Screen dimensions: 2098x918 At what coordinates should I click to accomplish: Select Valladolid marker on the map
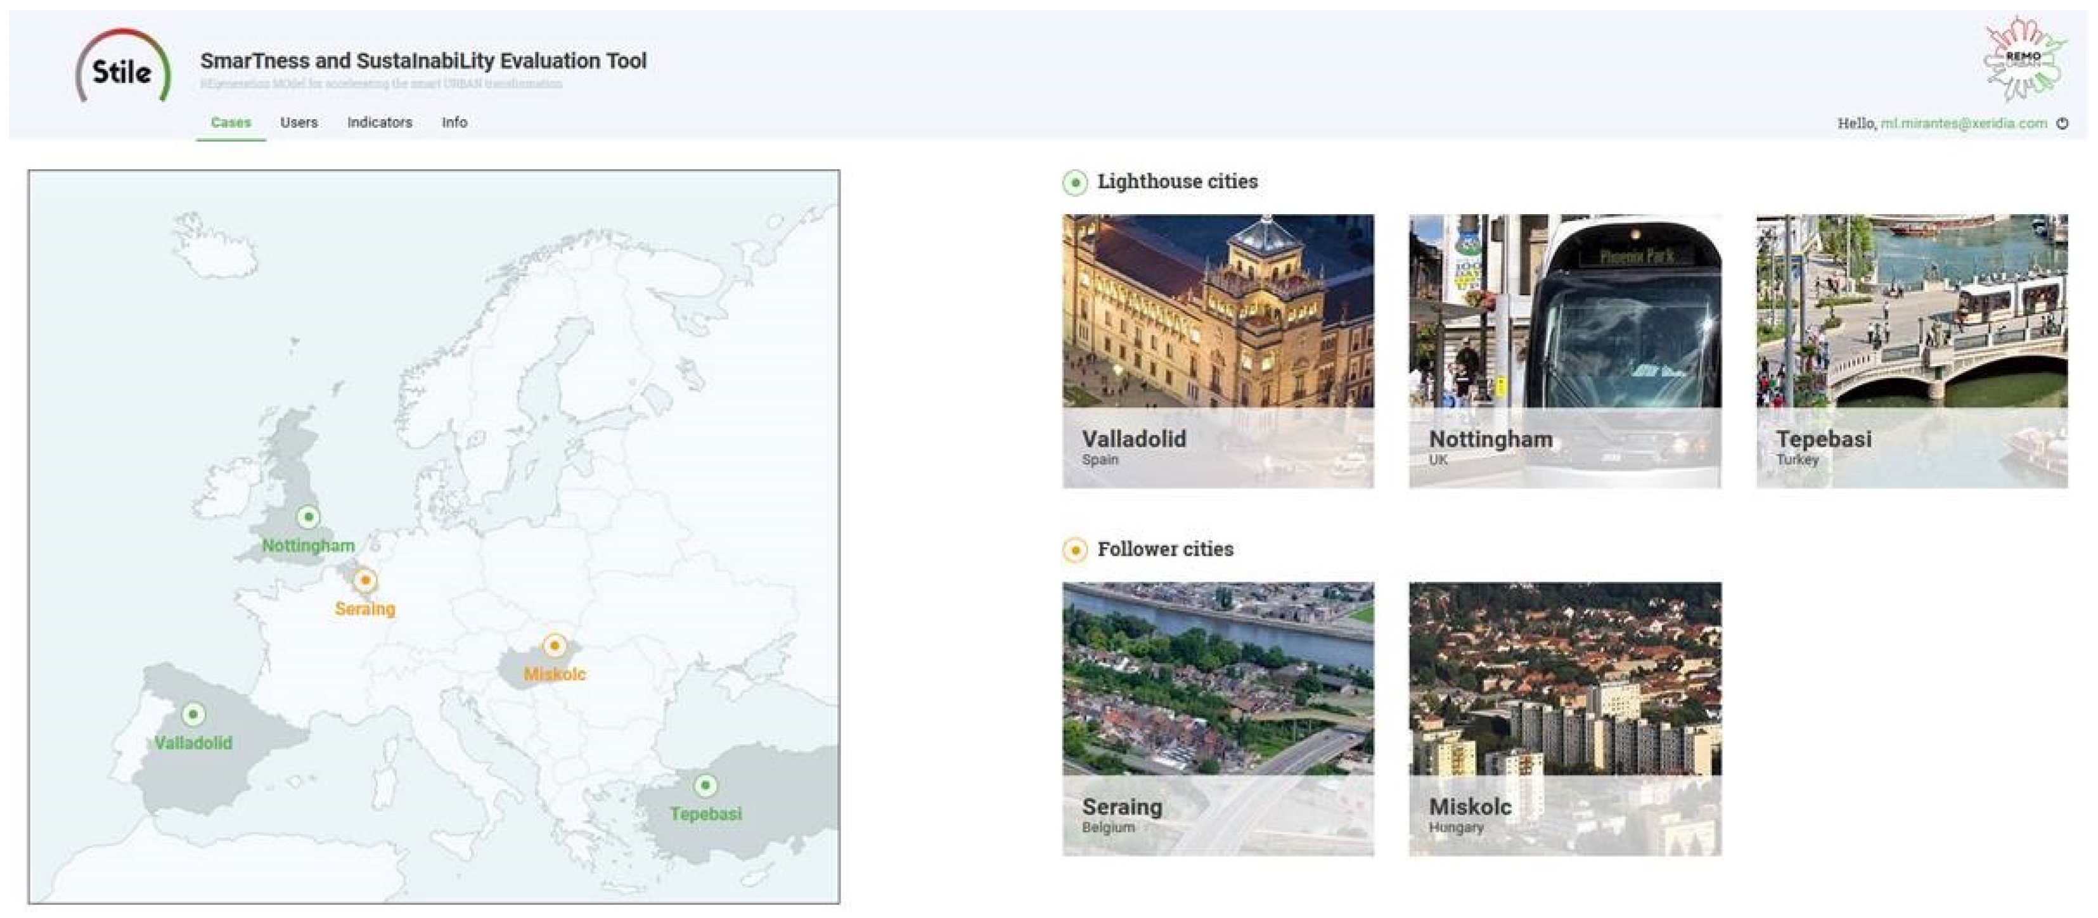coord(193,715)
